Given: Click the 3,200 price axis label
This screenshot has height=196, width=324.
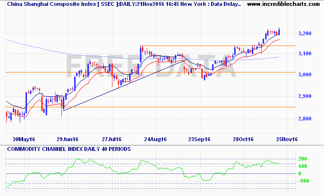Looking at the screenshot, I should point(305,33).
